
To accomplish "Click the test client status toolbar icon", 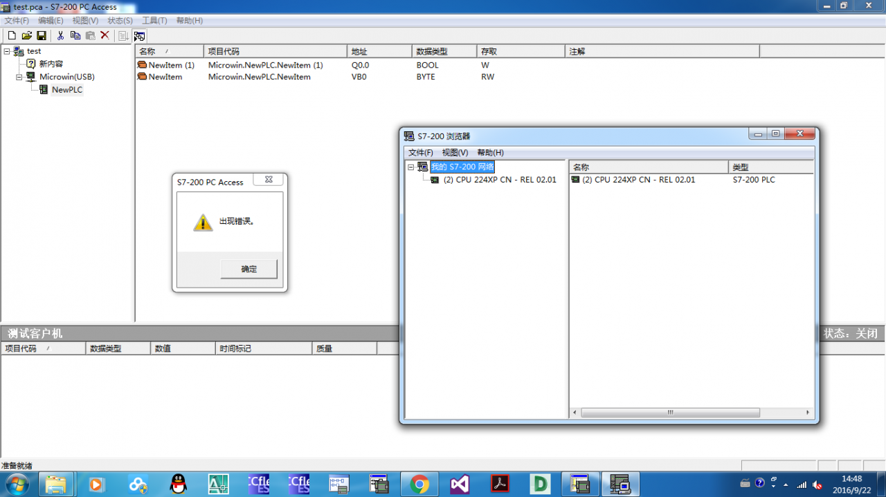I will click(140, 36).
